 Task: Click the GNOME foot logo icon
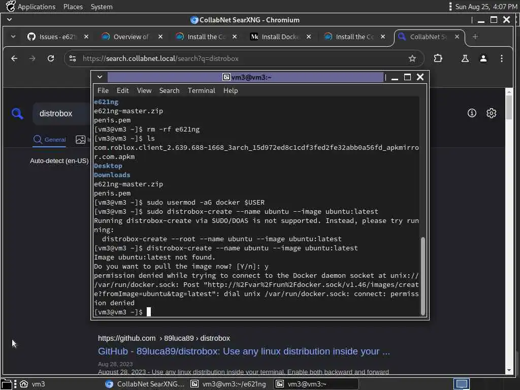point(11,6)
